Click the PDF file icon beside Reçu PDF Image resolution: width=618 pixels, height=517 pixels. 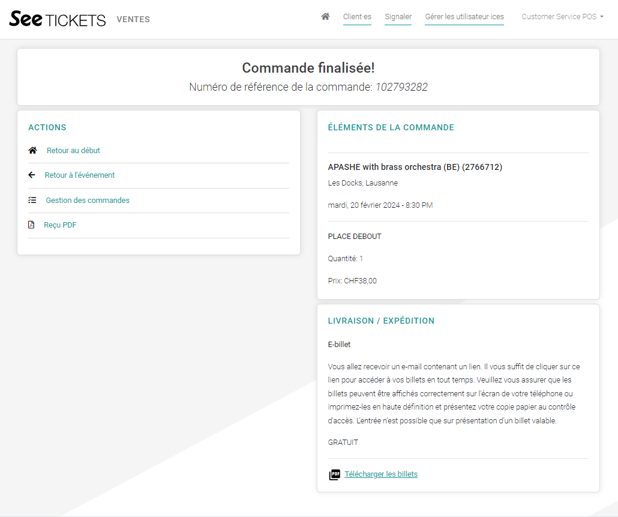(x=31, y=225)
